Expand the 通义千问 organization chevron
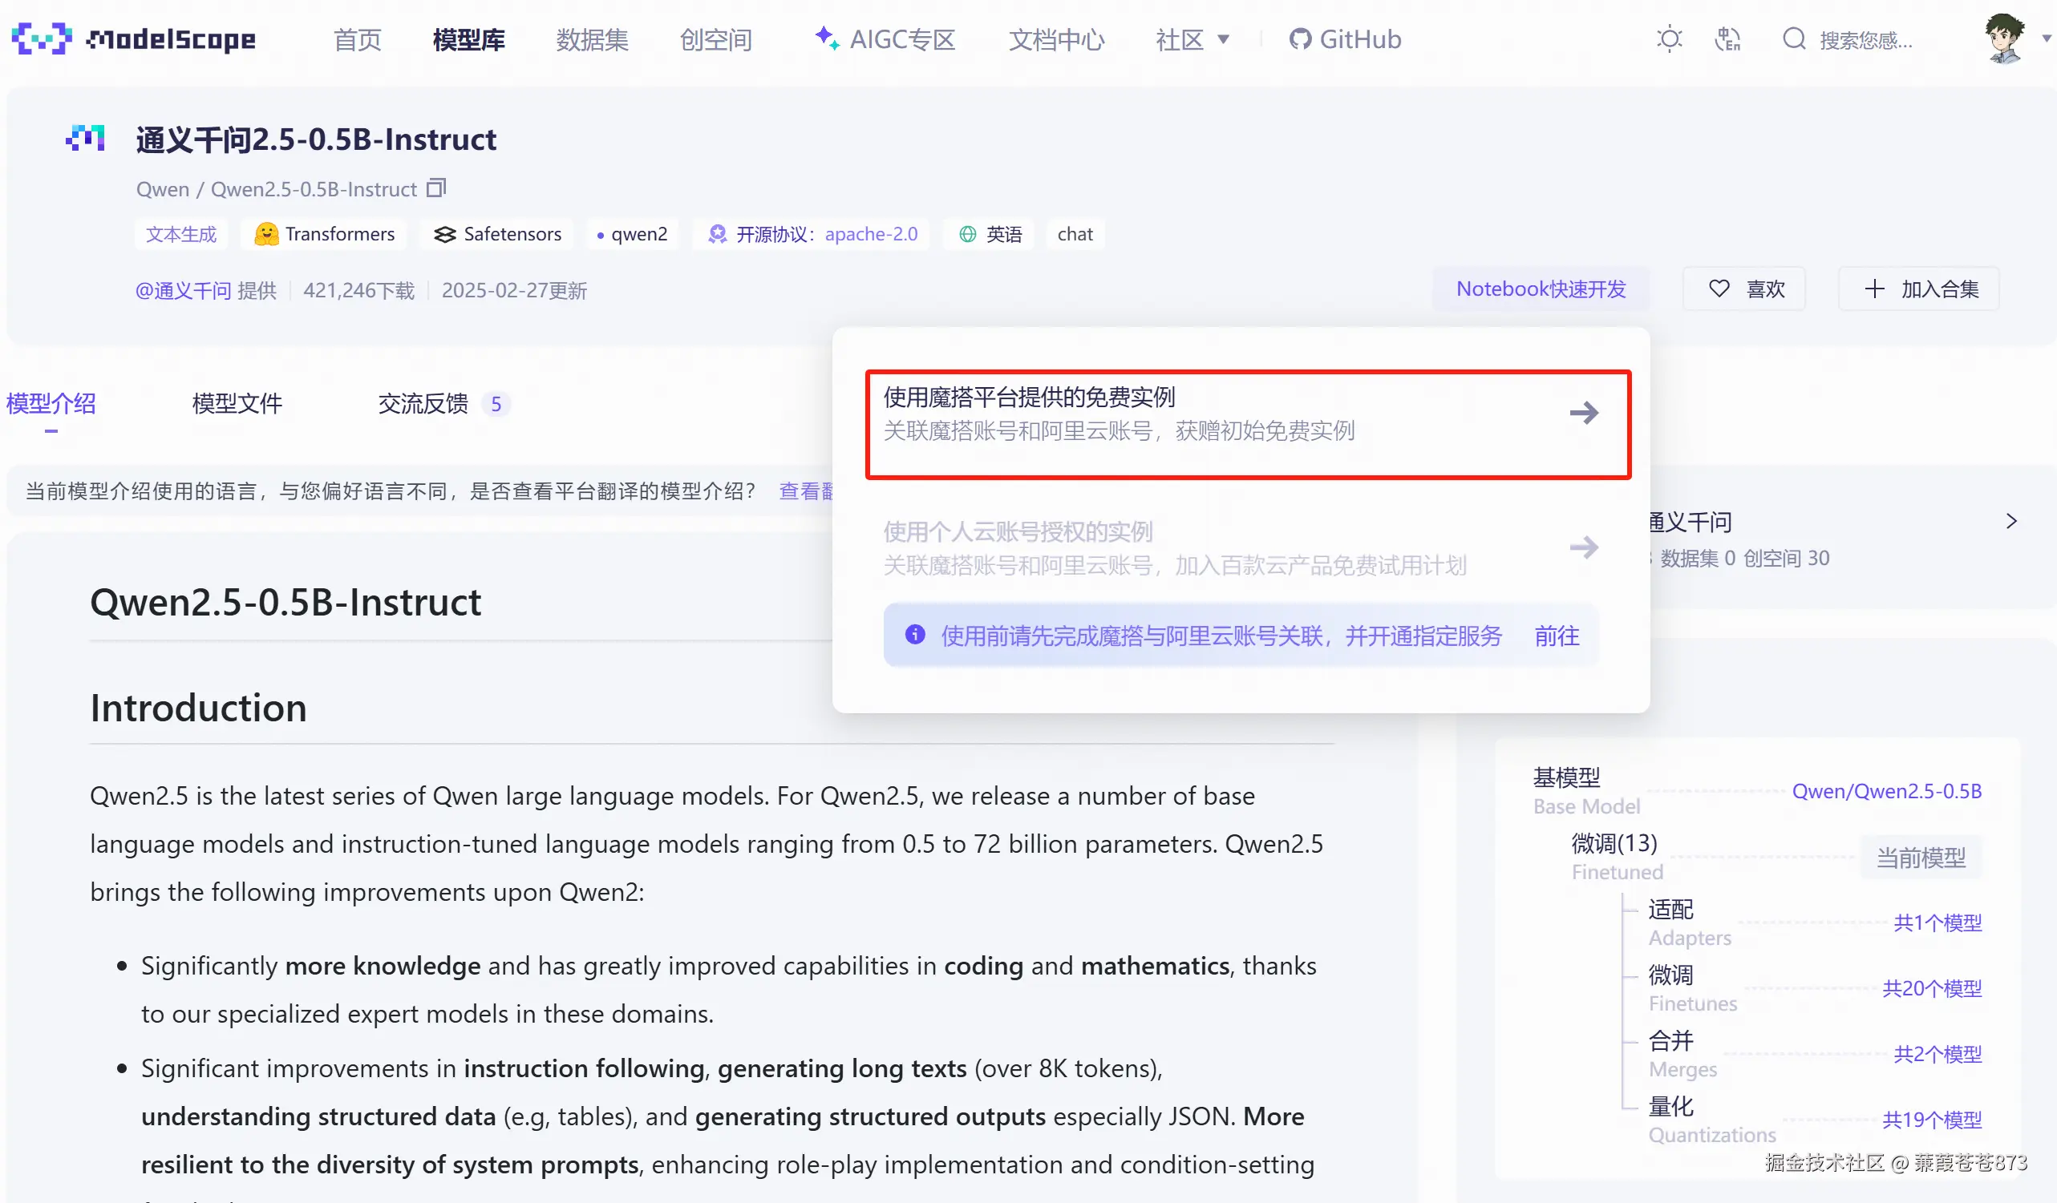The height and width of the screenshot is (1203, 2057). click(2011, 521)
